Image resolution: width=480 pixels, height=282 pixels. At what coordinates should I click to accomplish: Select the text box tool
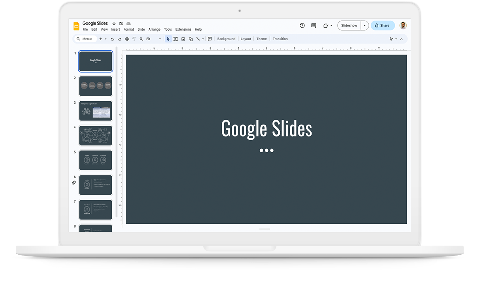pos(175,39)
